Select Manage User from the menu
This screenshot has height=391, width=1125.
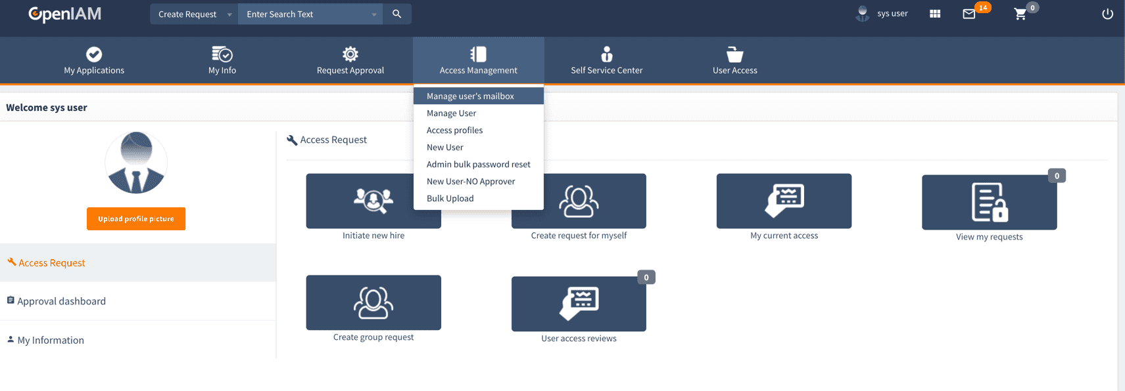click(451, 113)
